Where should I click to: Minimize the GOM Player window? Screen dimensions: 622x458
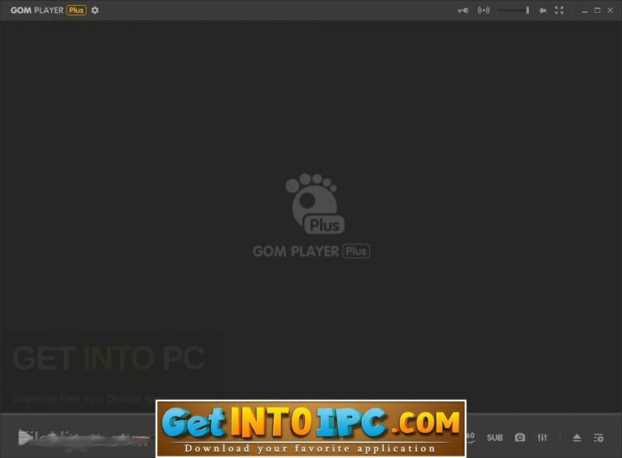tap(584, 11)
